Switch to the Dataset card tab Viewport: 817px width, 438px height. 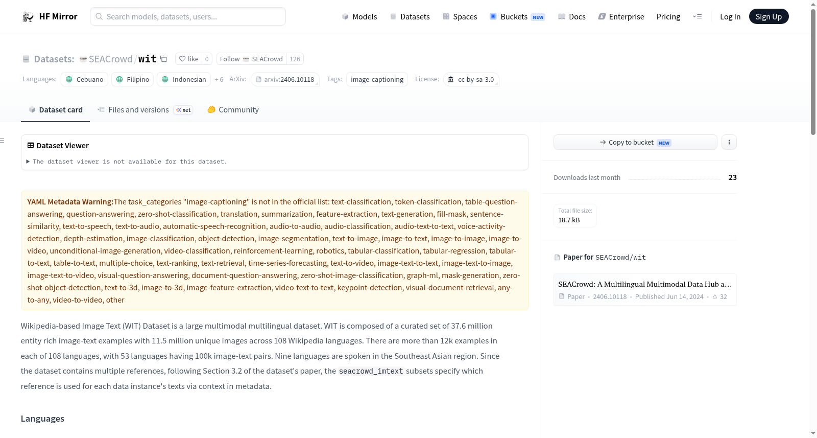click(55, 110)
